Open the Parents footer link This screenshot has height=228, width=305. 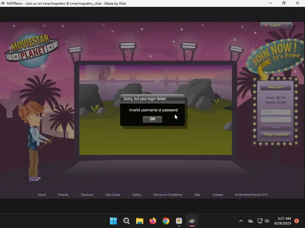click(63, 195)
